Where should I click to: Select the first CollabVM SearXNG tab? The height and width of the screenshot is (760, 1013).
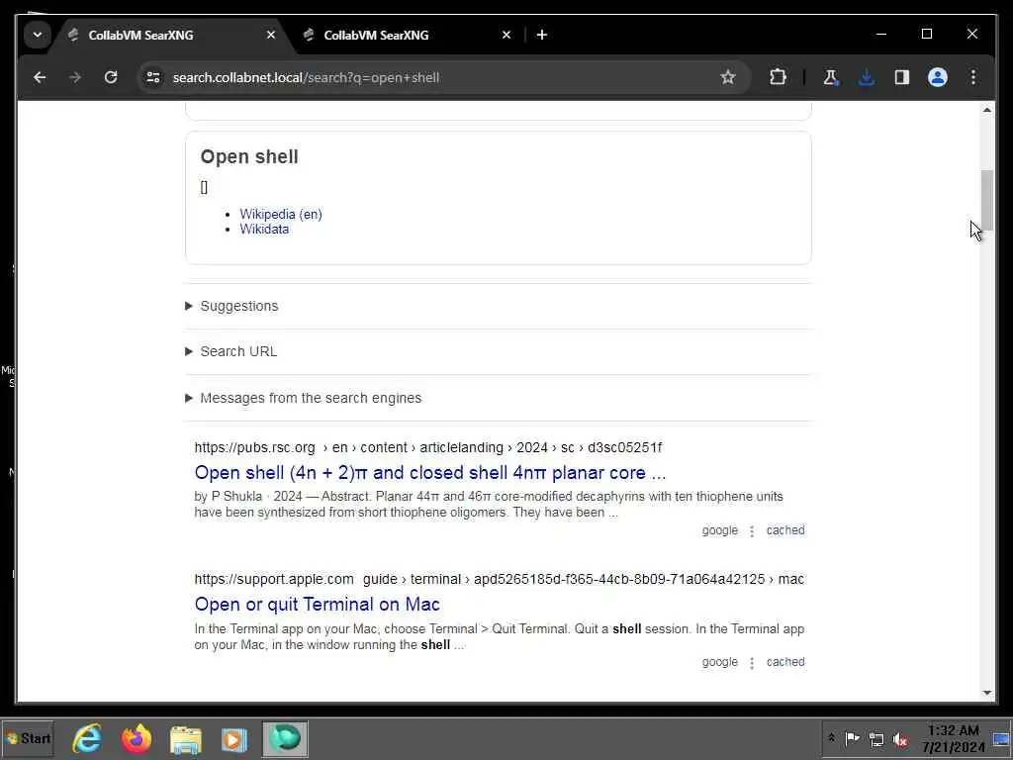click(x=171, y=35)
